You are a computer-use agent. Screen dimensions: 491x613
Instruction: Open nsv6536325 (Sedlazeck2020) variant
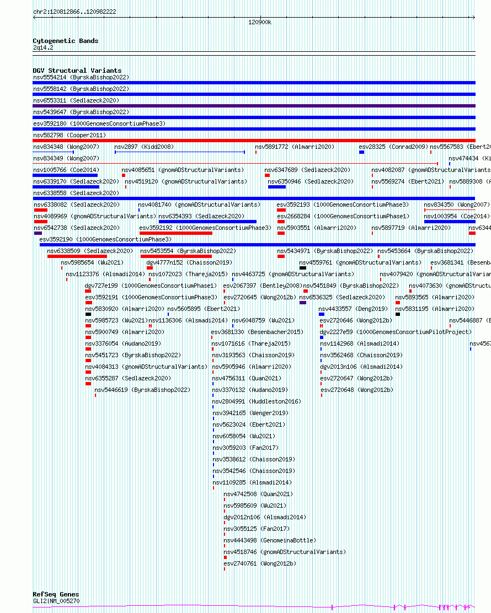(x=342, y=297)
